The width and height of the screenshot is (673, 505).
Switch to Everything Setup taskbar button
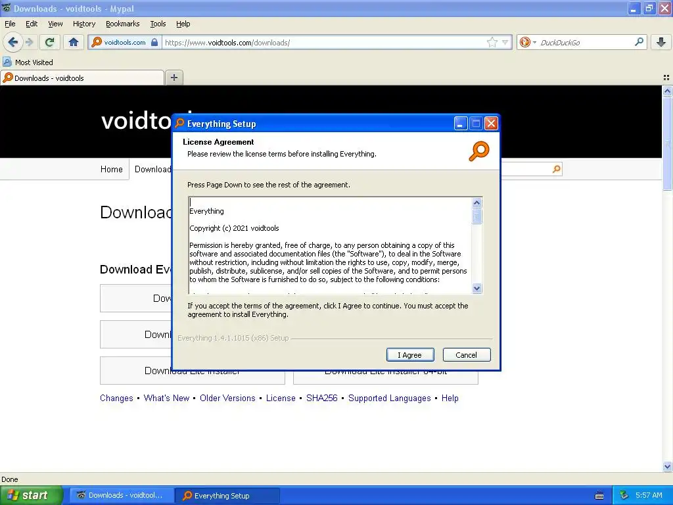(x=227, y=495)
